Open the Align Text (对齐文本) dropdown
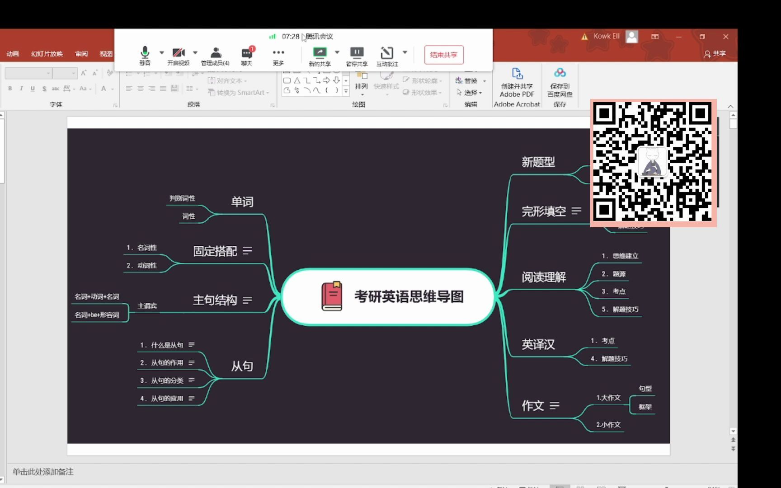Viewport: 781px width, 488px height. coord(227,80)
